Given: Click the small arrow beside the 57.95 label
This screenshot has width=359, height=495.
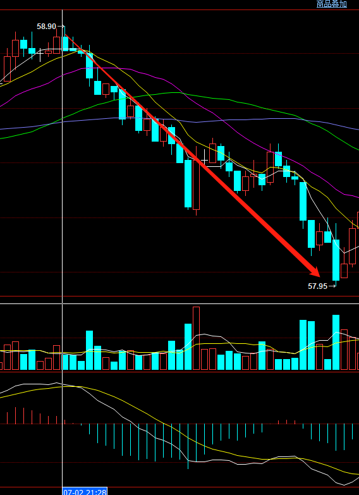Looking at the screenshot, I should [332, 286].
